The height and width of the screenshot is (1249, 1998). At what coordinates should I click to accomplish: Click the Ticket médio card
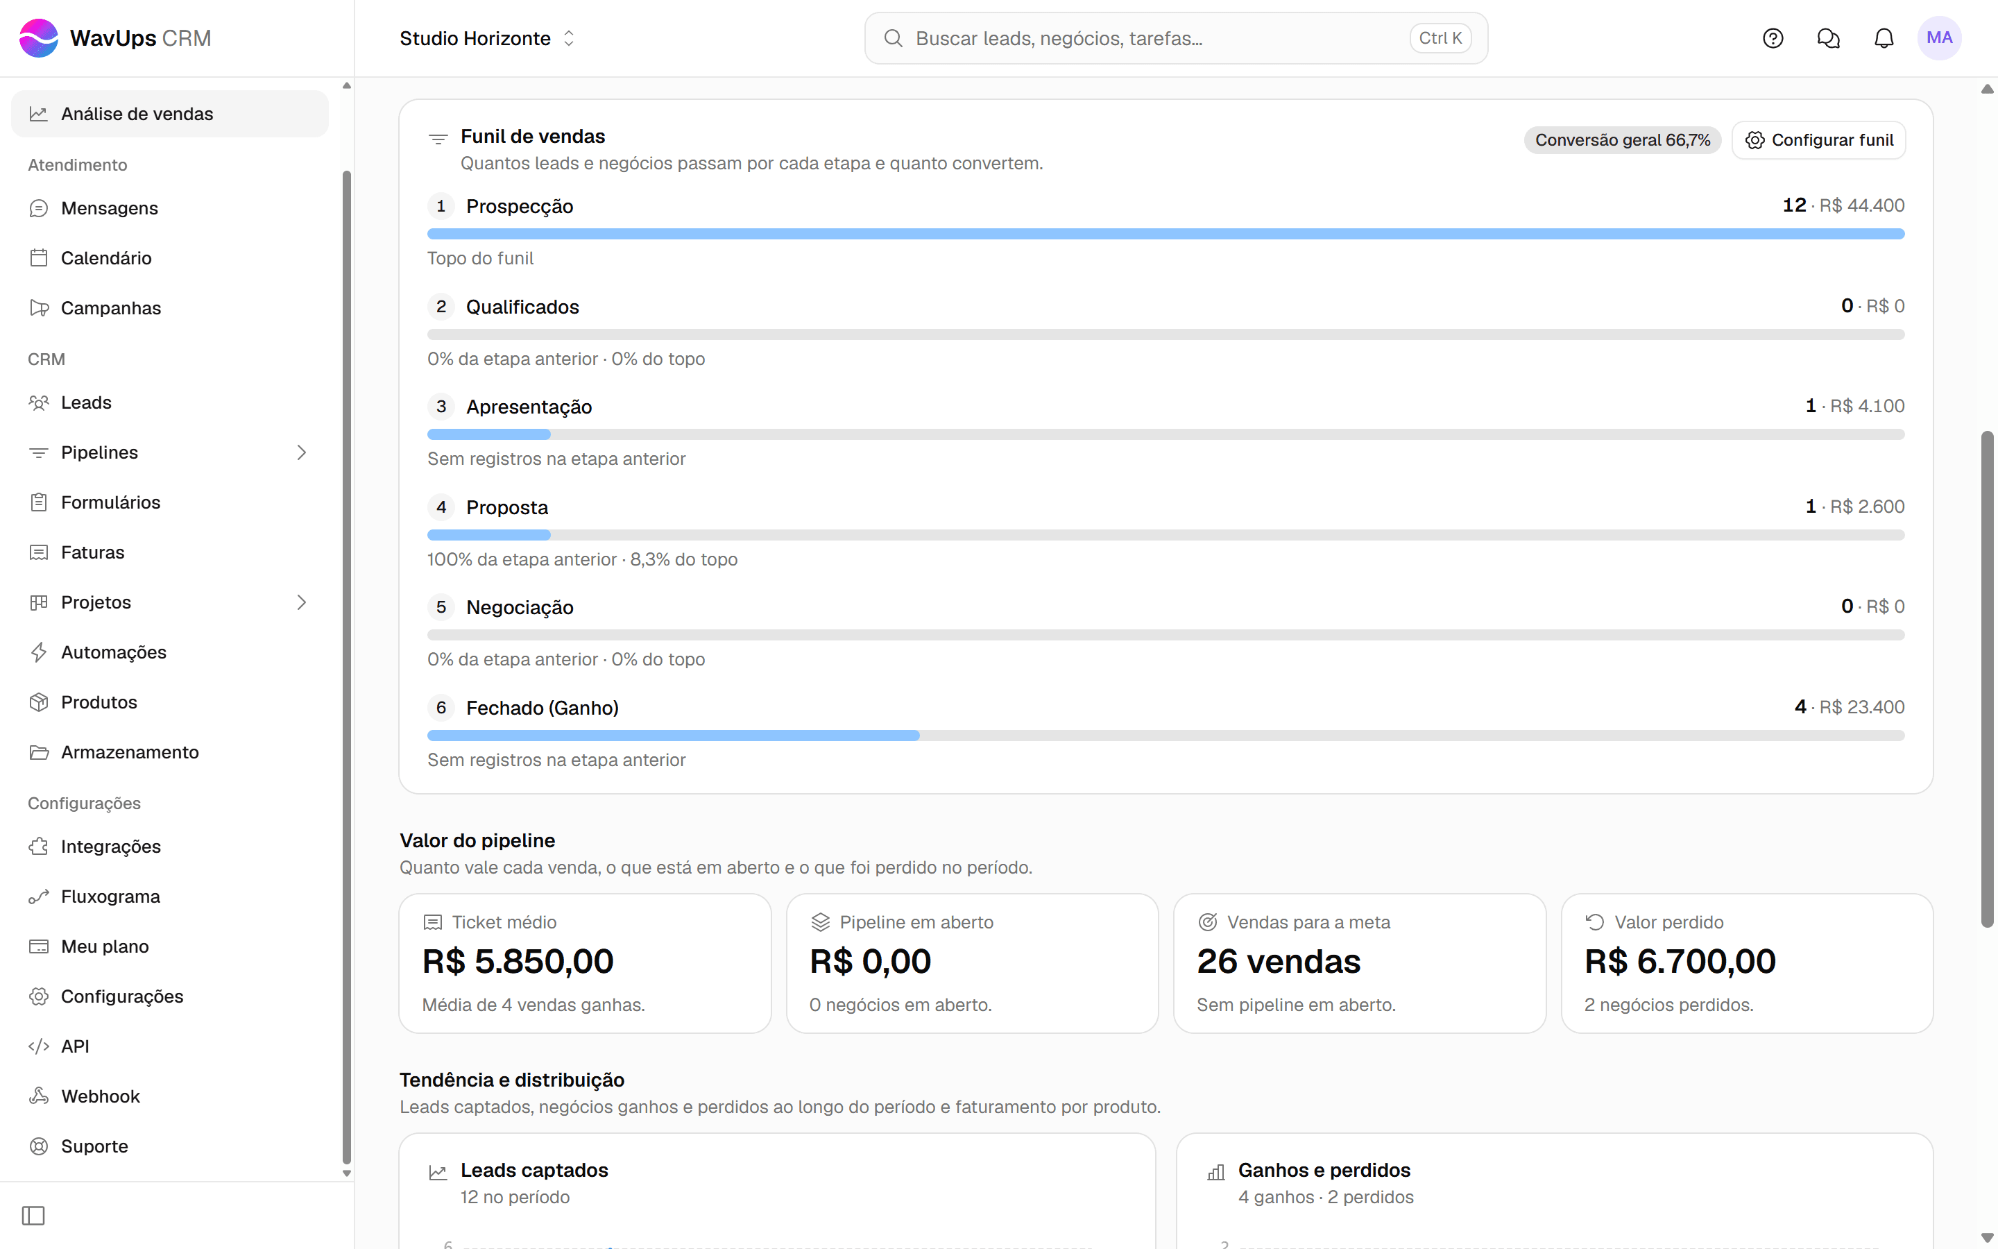click(586, 963)
